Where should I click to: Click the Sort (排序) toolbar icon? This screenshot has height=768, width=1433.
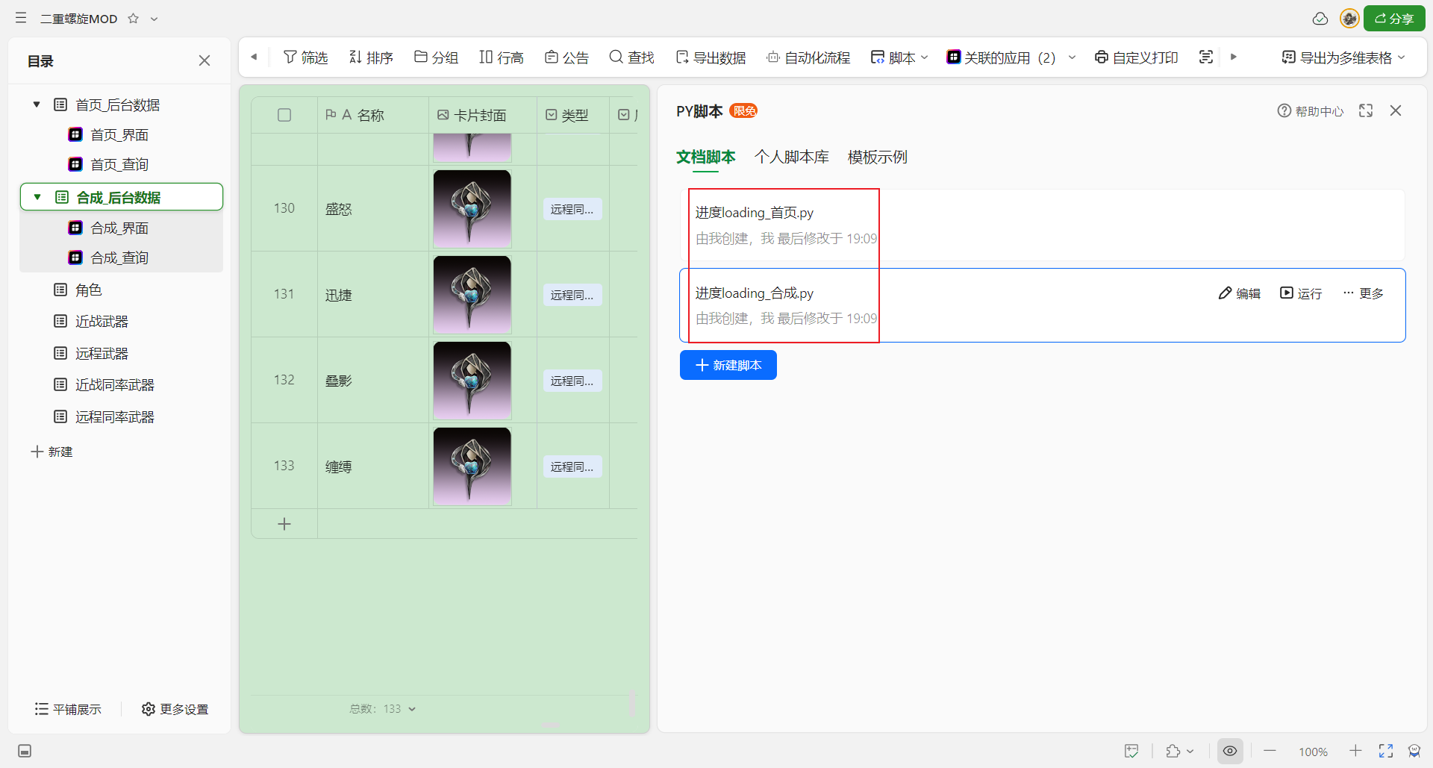click(371, 57)
